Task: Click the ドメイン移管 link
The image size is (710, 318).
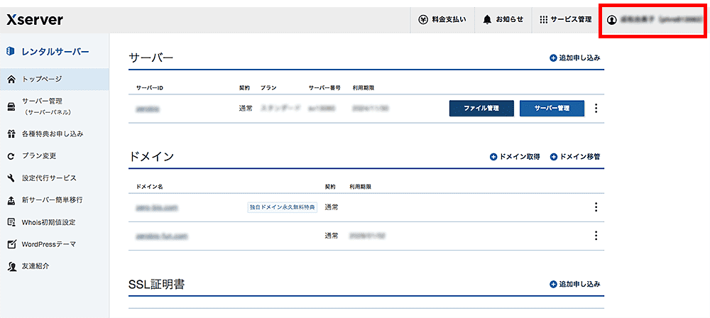Action: 580,157
